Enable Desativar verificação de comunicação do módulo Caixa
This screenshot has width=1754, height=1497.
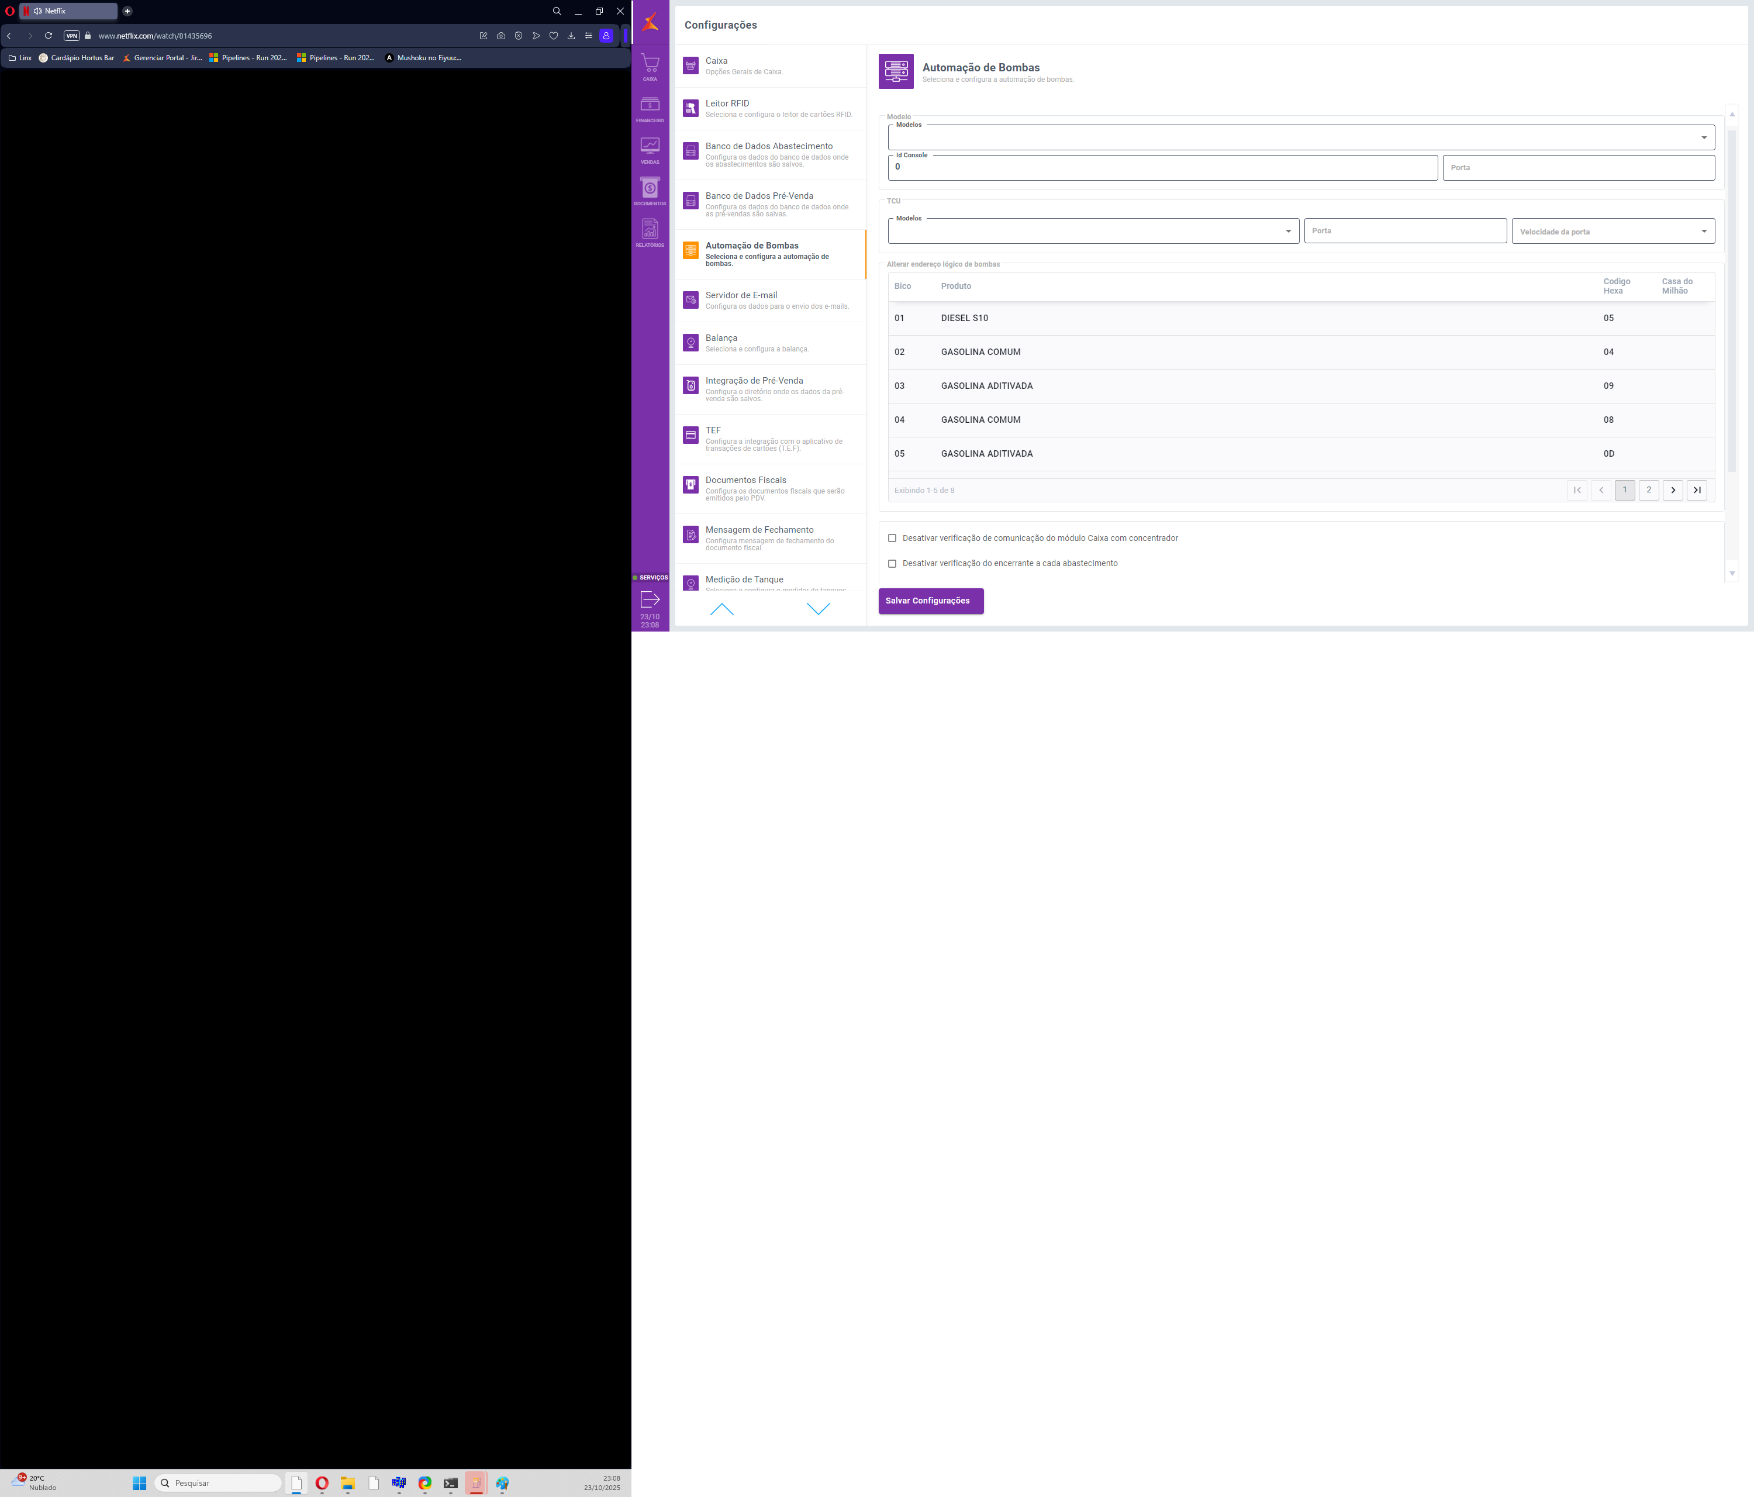coord(892,539)
